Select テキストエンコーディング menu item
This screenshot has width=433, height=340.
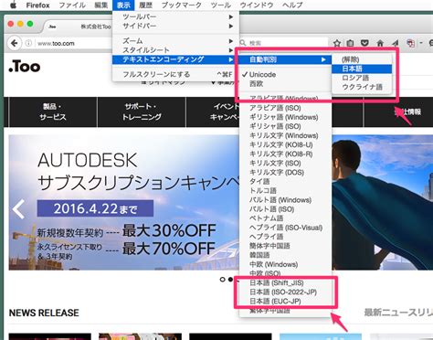pos(175,59)
